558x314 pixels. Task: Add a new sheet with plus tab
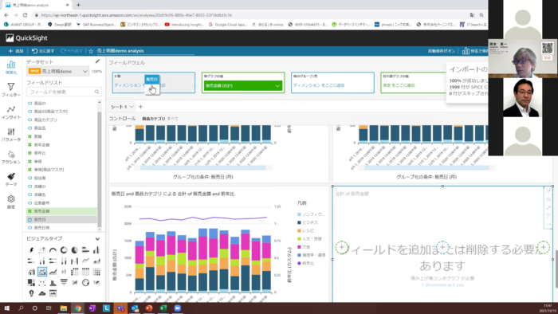140,107
